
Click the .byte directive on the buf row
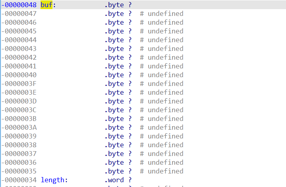pos(114,5)
